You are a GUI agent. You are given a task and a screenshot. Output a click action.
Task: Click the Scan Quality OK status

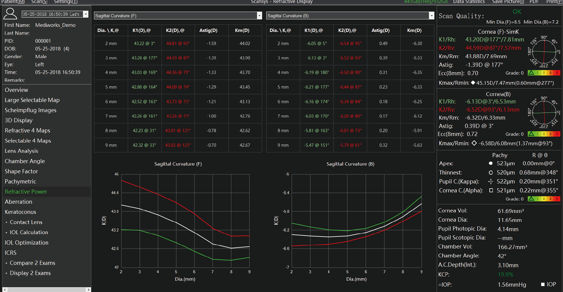click(517, 12)
